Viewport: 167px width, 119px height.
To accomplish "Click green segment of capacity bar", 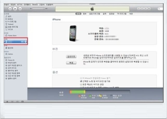I will pos(78,92).
